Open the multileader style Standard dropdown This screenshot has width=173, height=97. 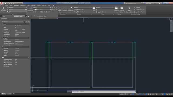point(83,8)
